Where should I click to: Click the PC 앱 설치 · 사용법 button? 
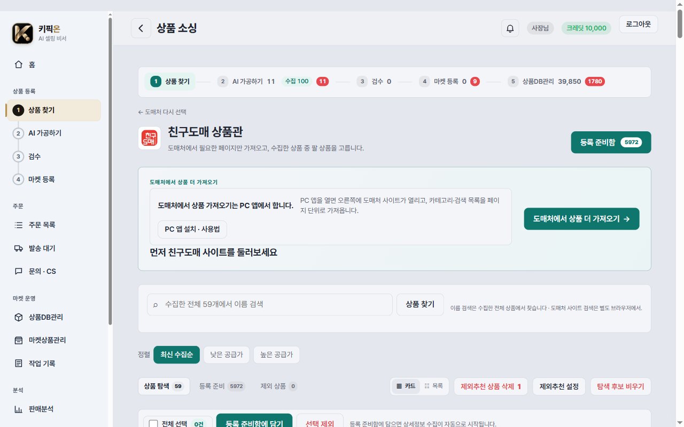tap(192, 230)
